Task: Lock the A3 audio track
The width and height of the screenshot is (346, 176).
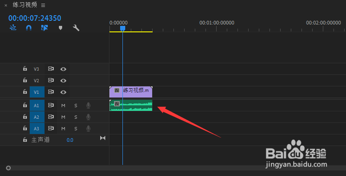Action: pyautogui.click(x=25, y=128)
